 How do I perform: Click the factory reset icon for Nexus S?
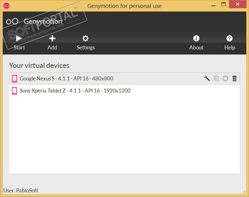225,79
